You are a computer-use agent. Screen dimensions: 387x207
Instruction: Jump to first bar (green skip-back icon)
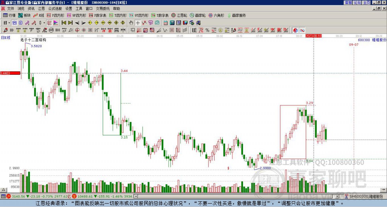point(63,23)
